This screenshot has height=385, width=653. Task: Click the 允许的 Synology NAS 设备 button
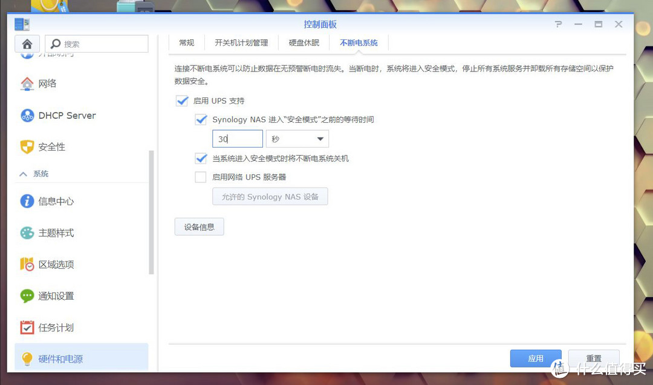[x=270, y=197]
